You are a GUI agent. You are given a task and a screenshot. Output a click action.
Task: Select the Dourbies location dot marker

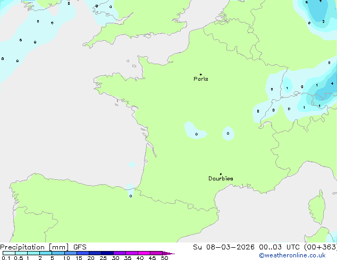pyautogui.click(x=221, y=174)
